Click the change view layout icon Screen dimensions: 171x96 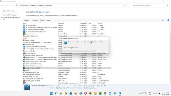point(162,20)
